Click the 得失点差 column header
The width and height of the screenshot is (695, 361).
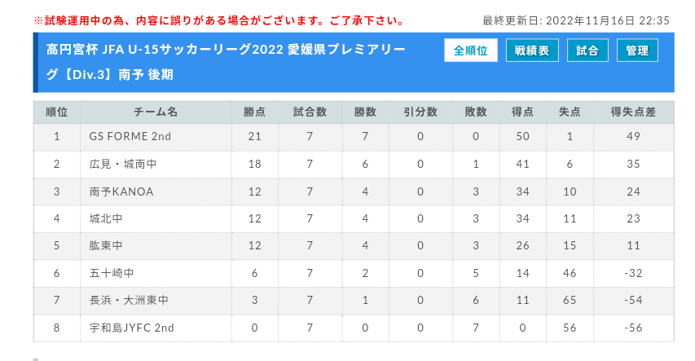click(x=633, y=112)
